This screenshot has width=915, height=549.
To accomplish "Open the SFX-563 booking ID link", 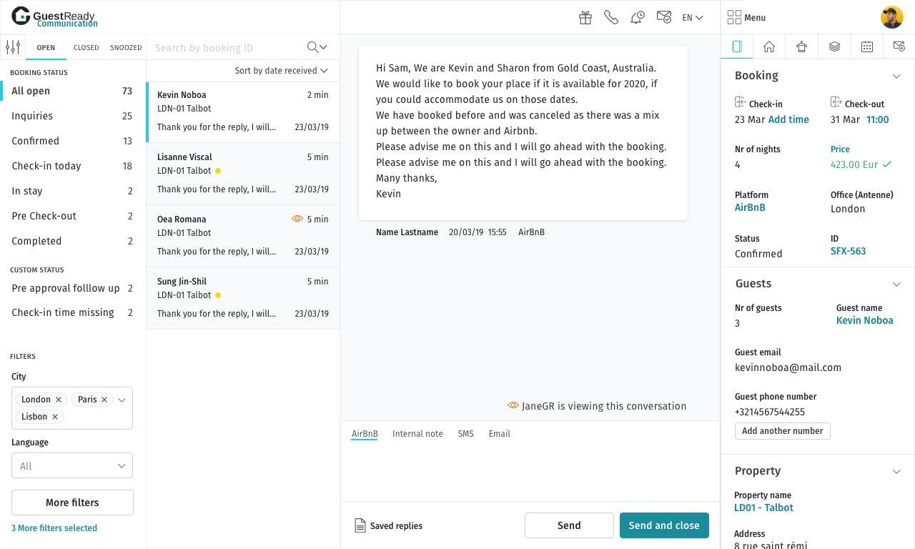I will click(x=848, y=251).
